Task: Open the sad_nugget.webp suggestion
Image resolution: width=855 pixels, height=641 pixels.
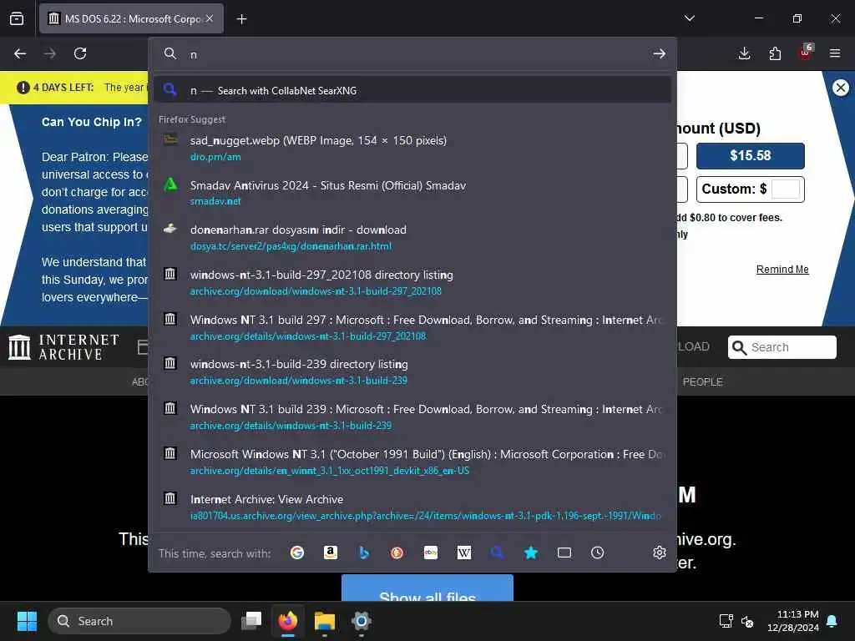Action: click(x=412, y=149)
